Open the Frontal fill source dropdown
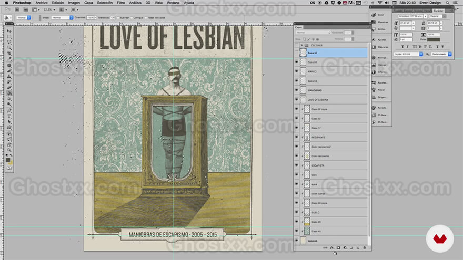Screen dimensions: 463x260 pyautogui.click(x=24, y=18)
